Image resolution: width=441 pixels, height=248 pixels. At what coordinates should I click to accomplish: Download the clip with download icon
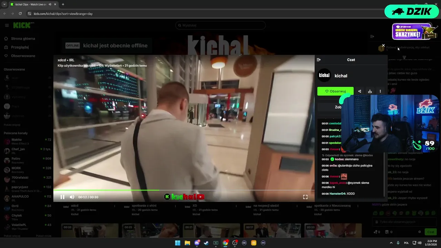click(370, 91)
